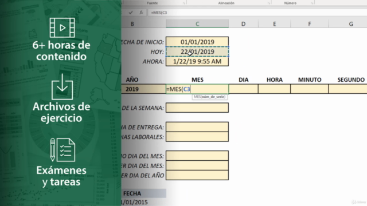Screen dimensions: 367x206
Task: Click the SEGUNDO column heading text
Action: (x=351, y=80)
